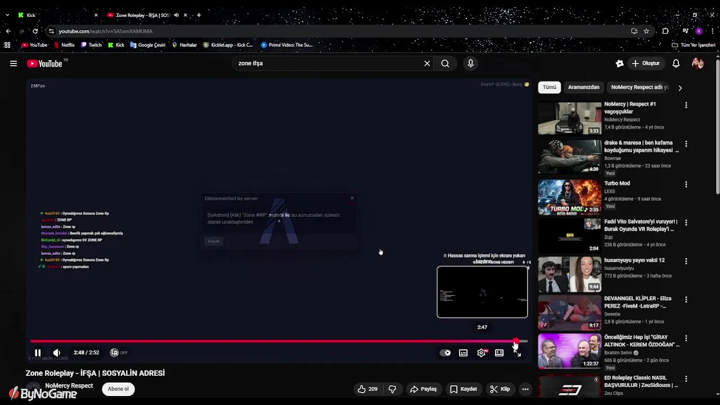Like the video with thumbs-up 209
Viewport: 720px width, 405px height.
[367, 389]
